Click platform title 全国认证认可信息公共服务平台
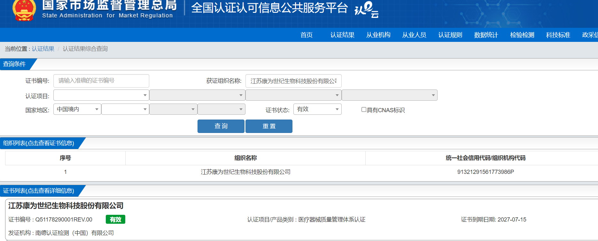598x241 pixels. [x=269, y=8]
